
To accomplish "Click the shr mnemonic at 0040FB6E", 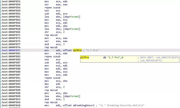I will pyautogui.click(x=47, y=32).
